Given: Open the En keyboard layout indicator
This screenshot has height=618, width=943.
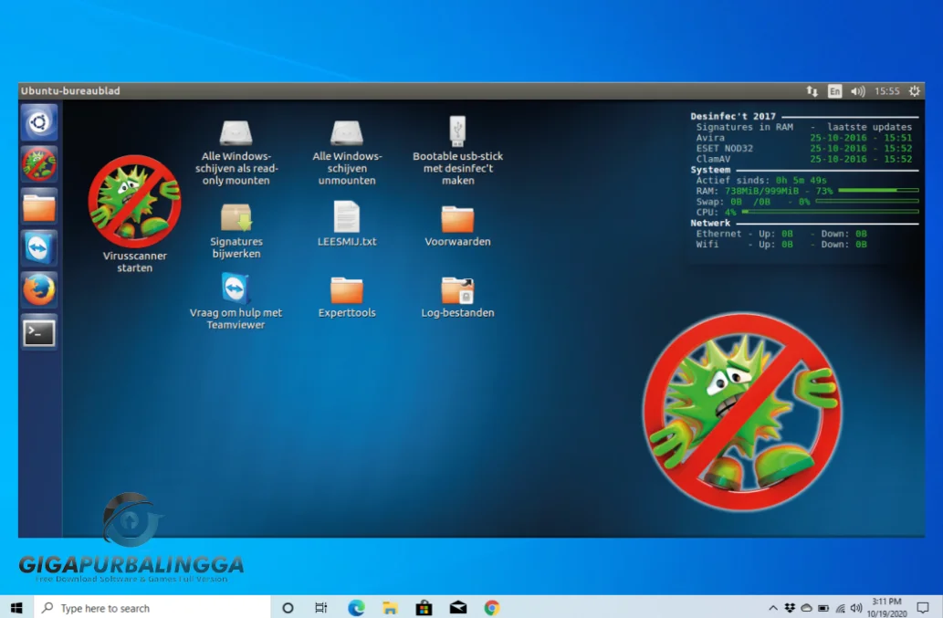Looking at the screenshot, I should point(834,90).
